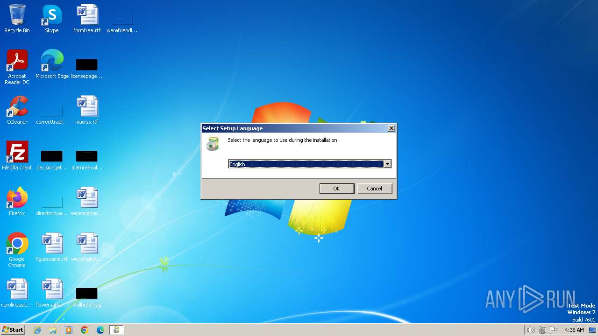Open Chrome from the taskbar
The image size is (598, 336).
point(85,330)
